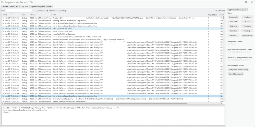Select the 'Before S_SupportsFastTraffic' log row
Screen dimensions: 255x127
(x=112, y=31)
